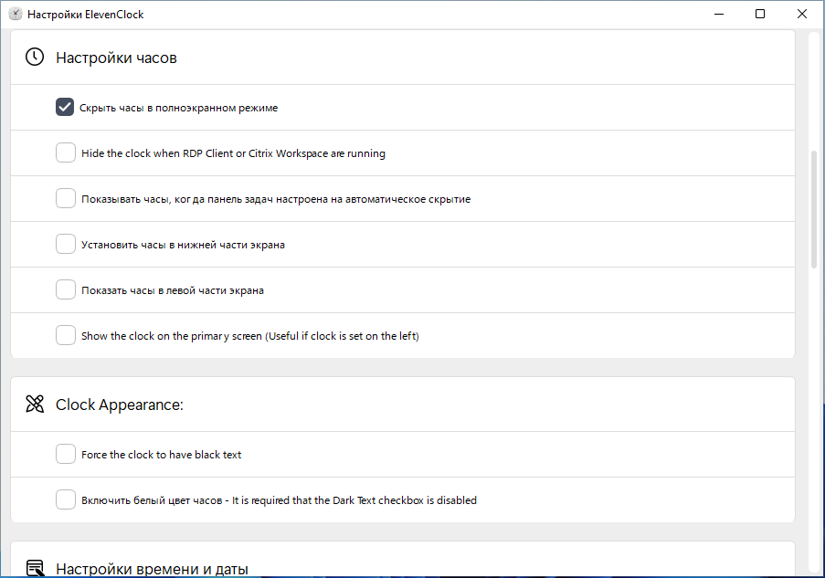Close the Настройки ElevenClock window

(x=802, y=15)
